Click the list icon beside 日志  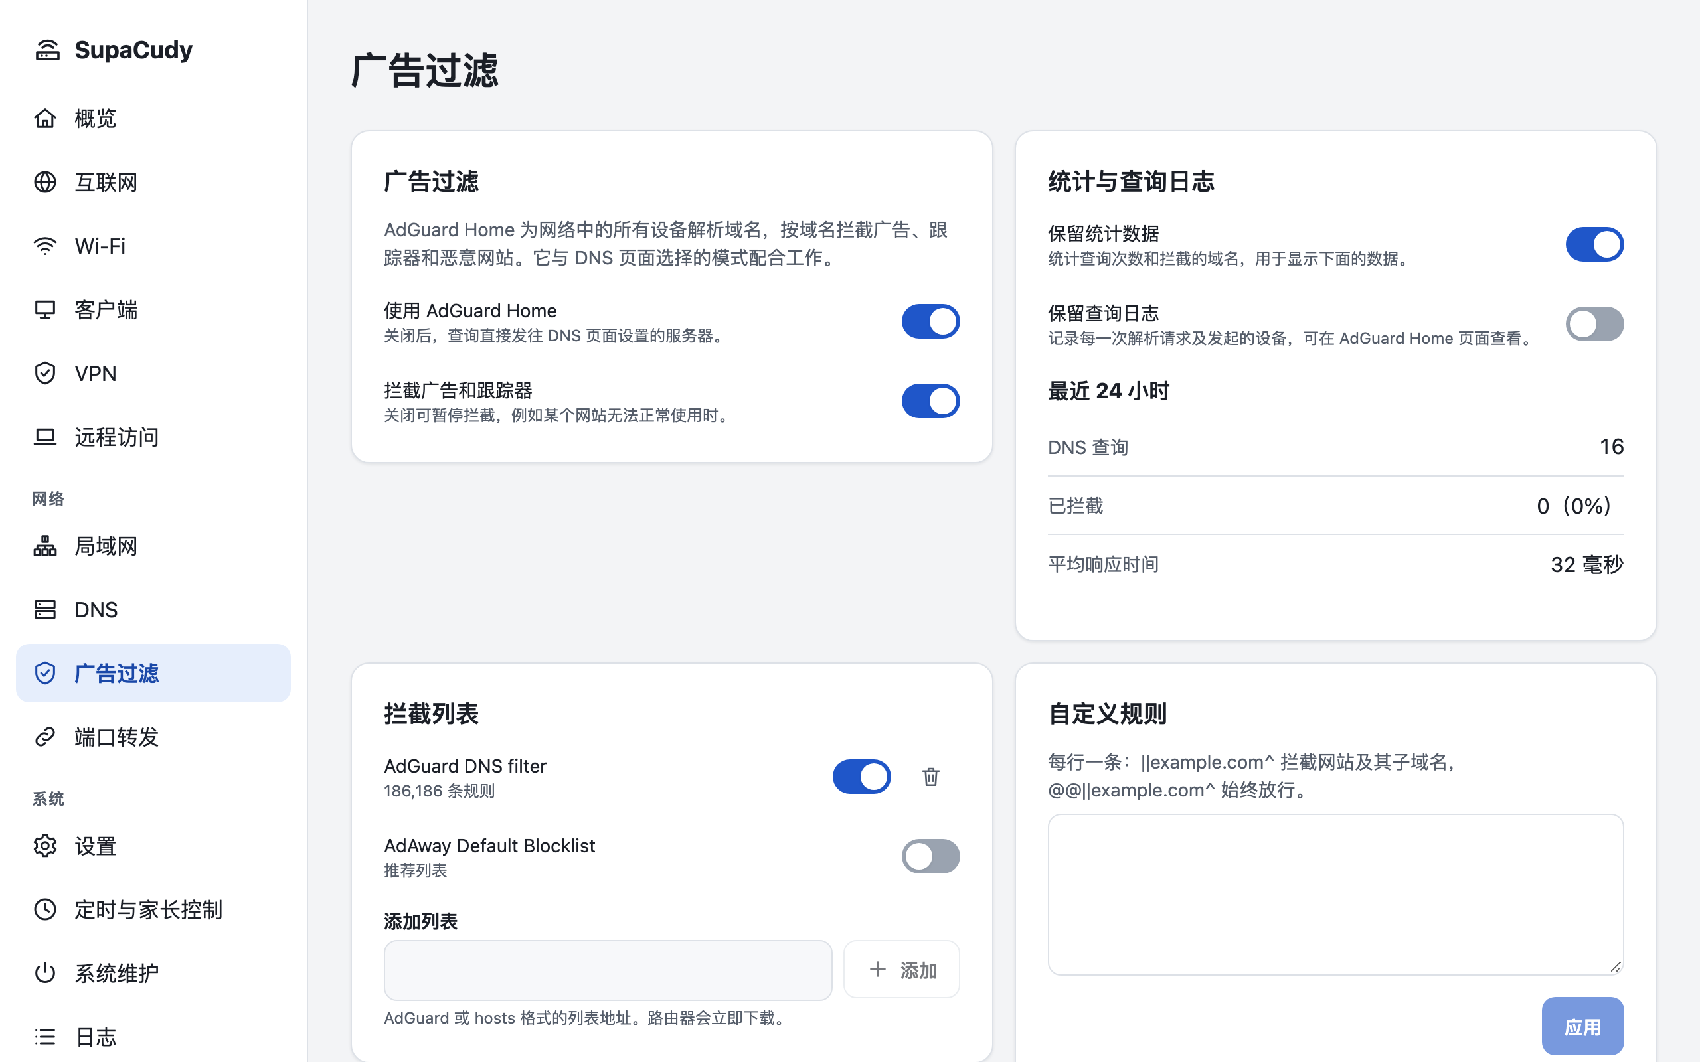(x=45, y=1037)
